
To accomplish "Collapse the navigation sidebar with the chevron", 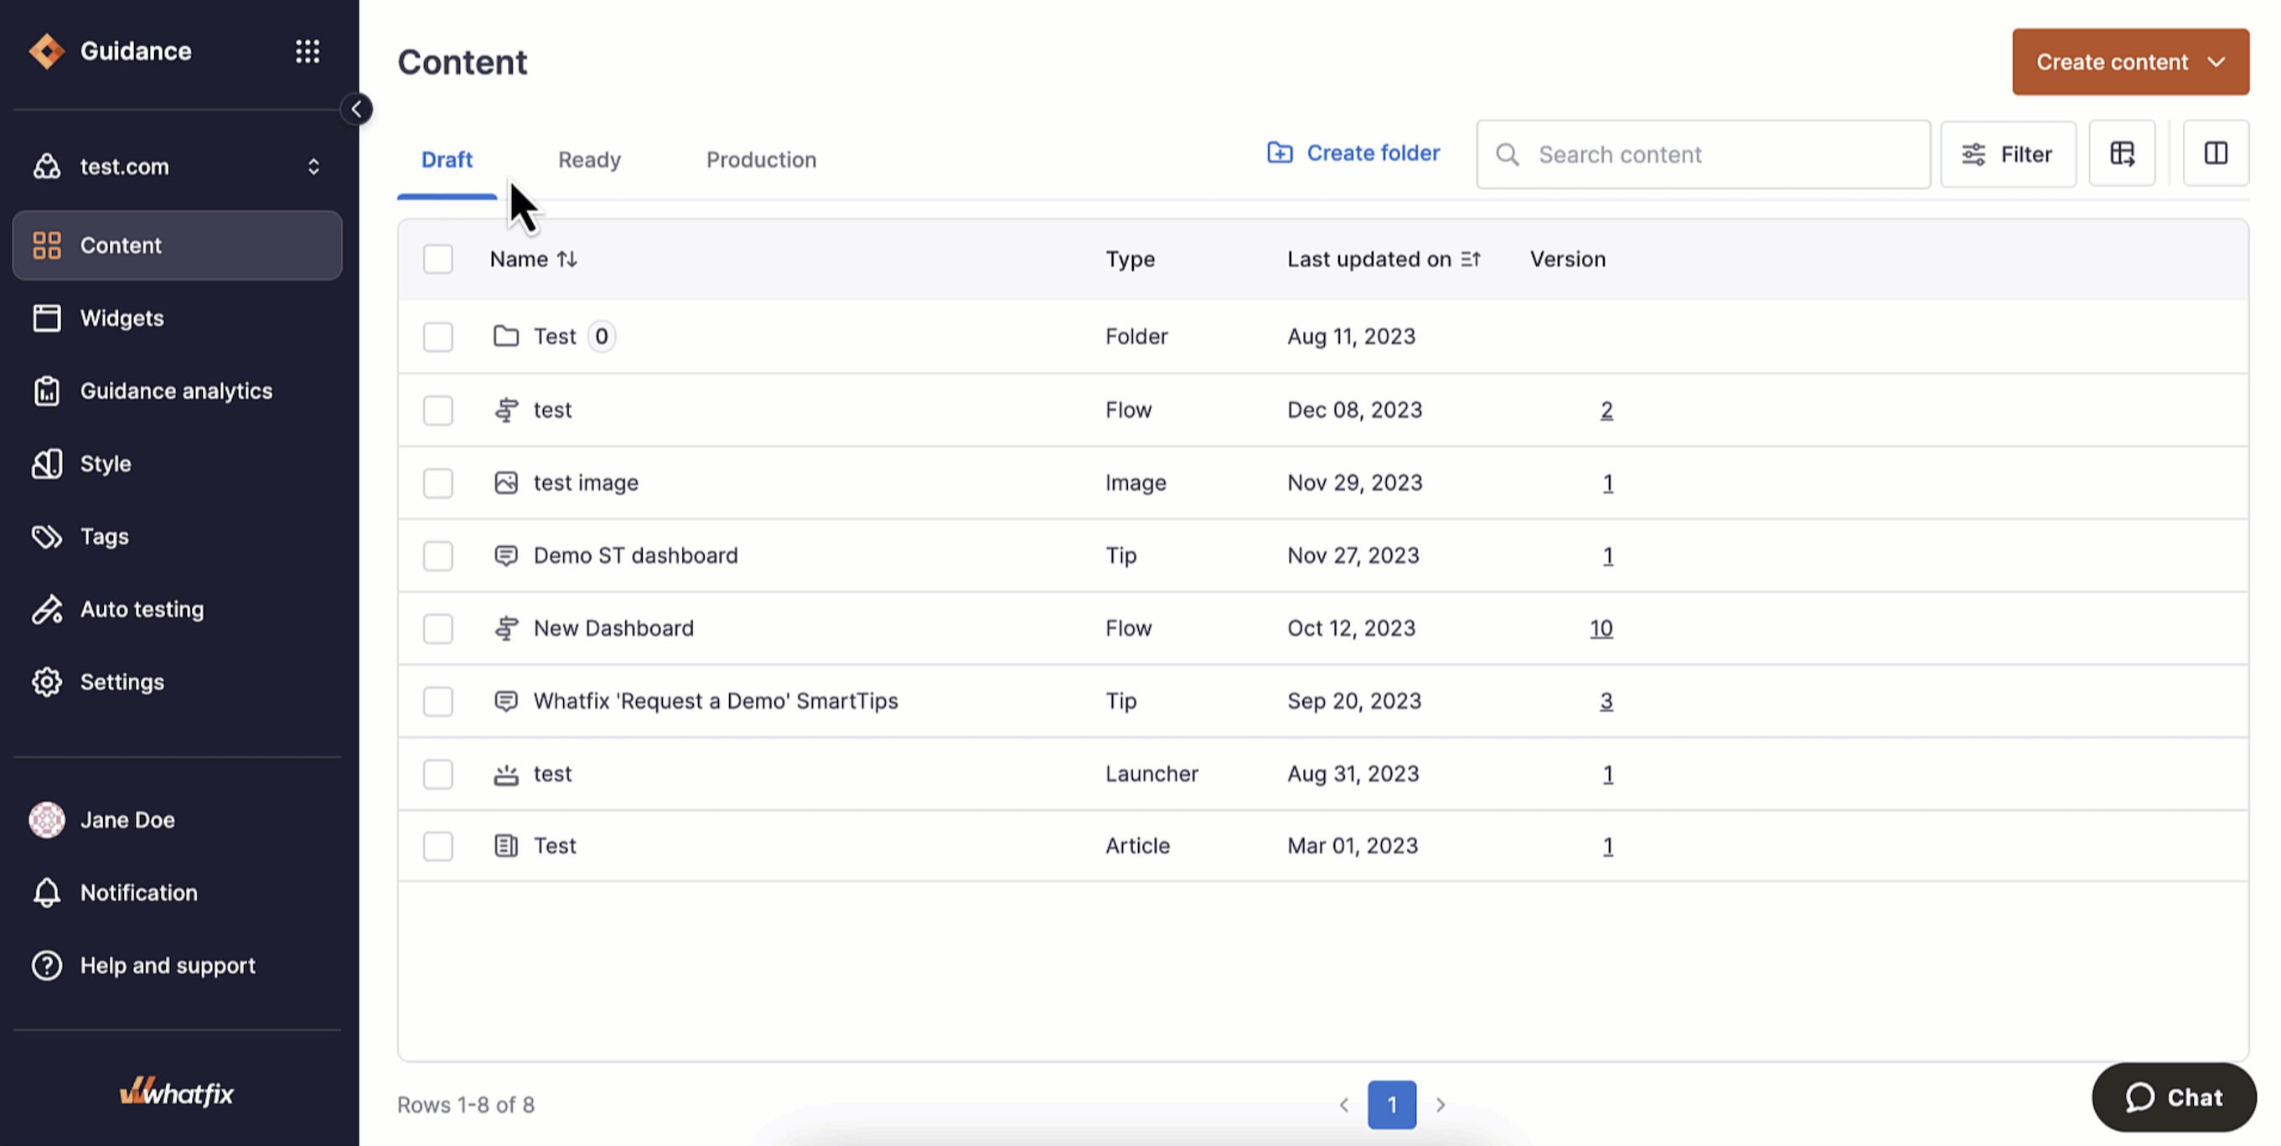I will [357, 109].
